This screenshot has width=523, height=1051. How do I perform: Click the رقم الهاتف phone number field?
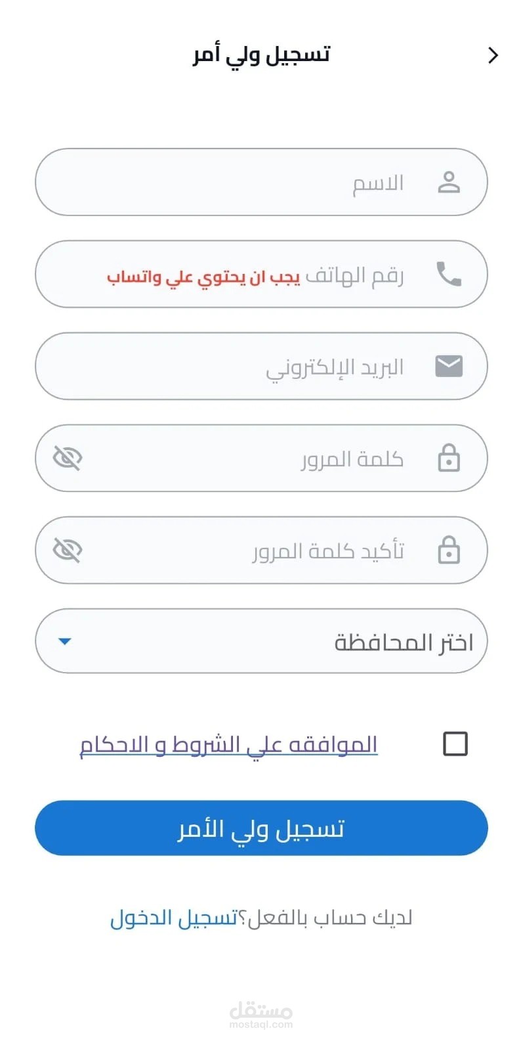[x=261, y=274]
